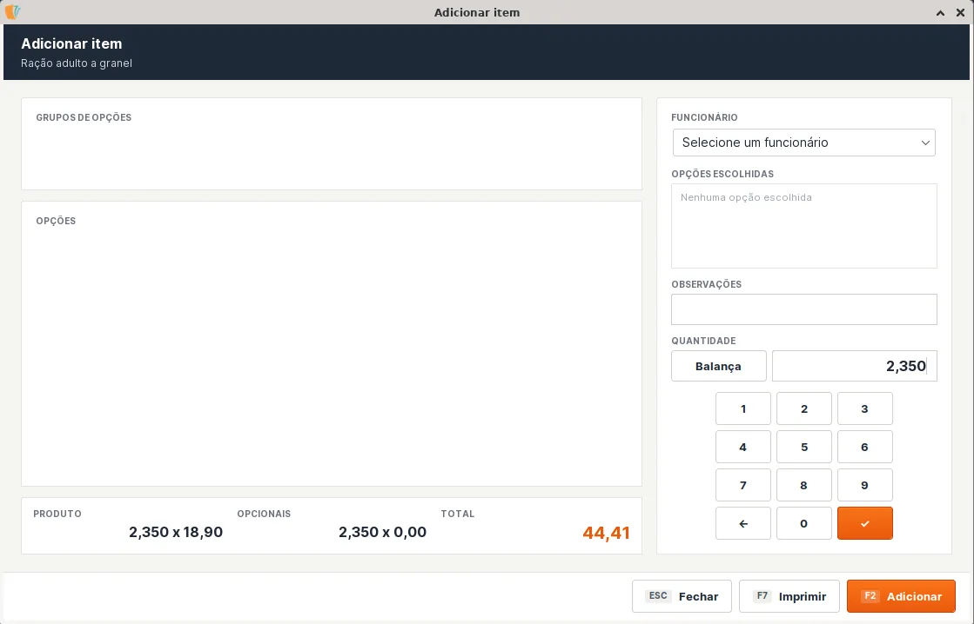Click the optionals calculation 2,350 x 0,00
This screenshot has height=624, width=974.
pos(383,532)
